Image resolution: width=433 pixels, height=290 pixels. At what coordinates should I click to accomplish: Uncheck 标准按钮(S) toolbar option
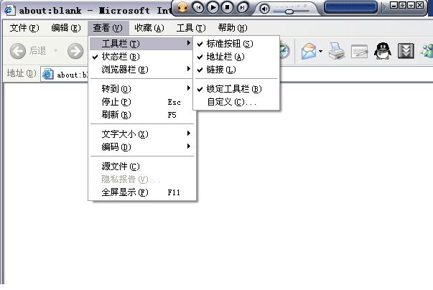pyautogui.click(x=236, y=44)
